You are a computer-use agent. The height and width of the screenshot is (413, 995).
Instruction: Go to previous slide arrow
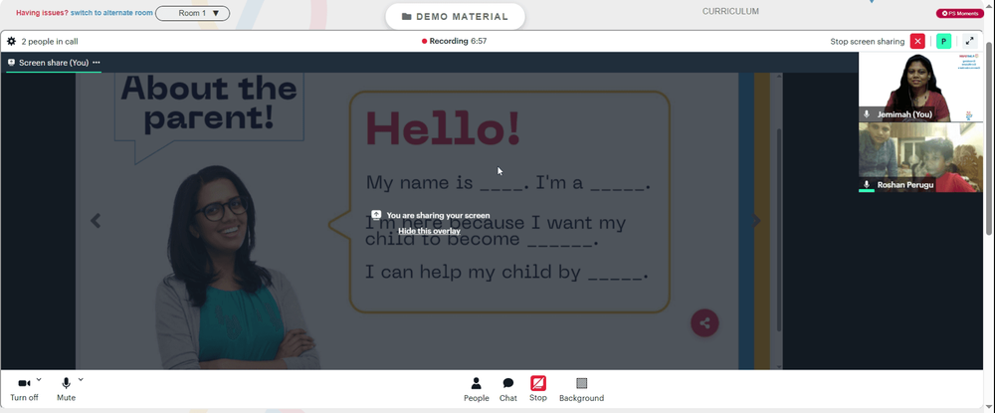click(x=96, y=221)
